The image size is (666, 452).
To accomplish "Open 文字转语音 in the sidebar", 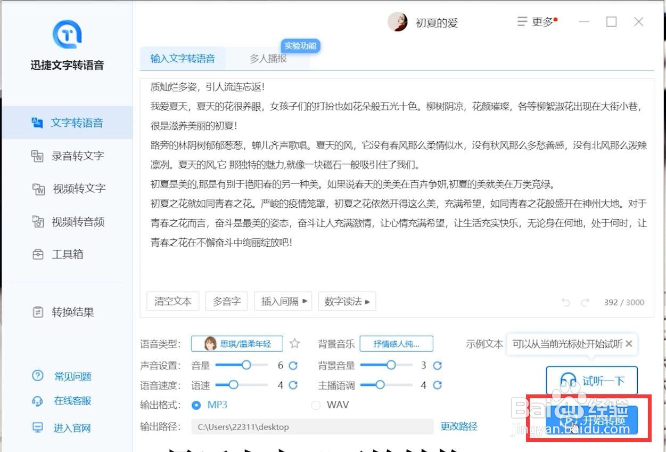I will 67,123.
